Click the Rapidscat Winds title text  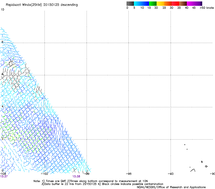pos(42,5)
